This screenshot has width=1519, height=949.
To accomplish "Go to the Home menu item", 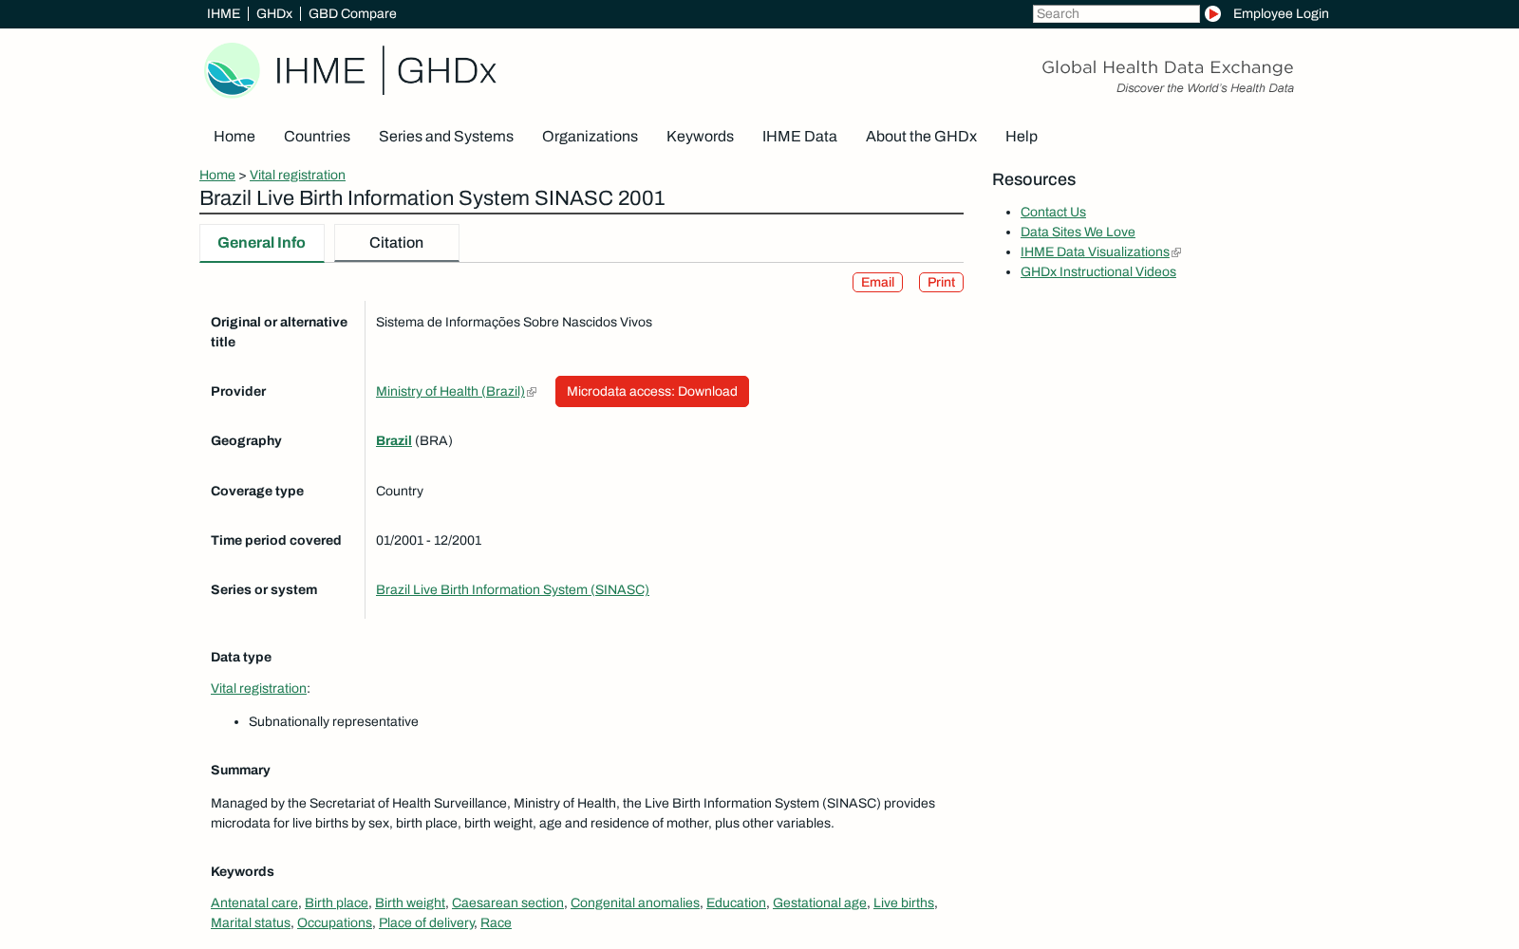I will click(234, 137).
